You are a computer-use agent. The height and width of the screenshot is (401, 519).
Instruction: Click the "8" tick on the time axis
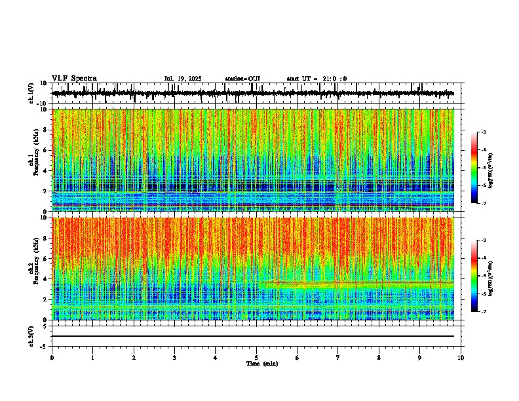(x=379, y=358)
